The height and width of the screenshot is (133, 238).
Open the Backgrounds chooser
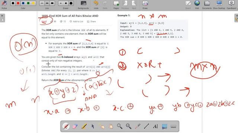tap(83, 5)
